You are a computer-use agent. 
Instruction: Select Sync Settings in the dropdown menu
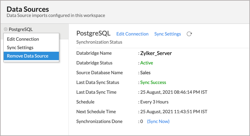pyautogui.click(x=20, y=48)
